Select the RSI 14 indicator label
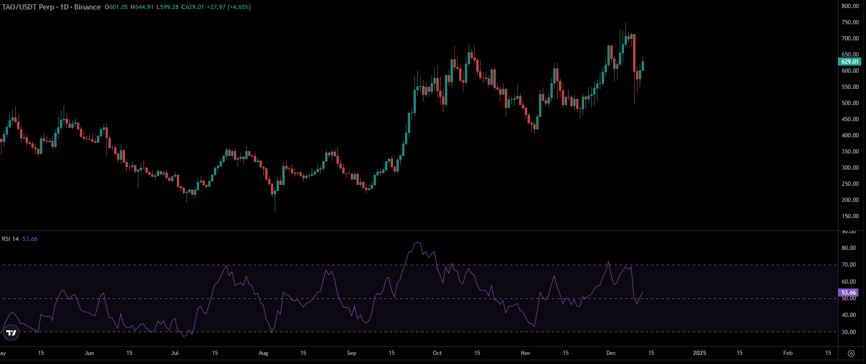This screenshot has width=866, height=364. coord(10,239)
